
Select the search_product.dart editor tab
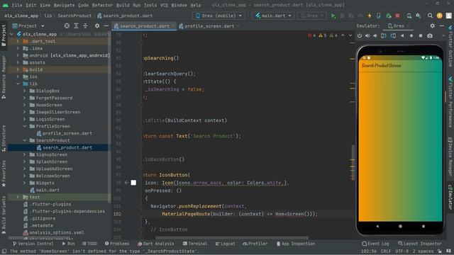click(144, 26)
